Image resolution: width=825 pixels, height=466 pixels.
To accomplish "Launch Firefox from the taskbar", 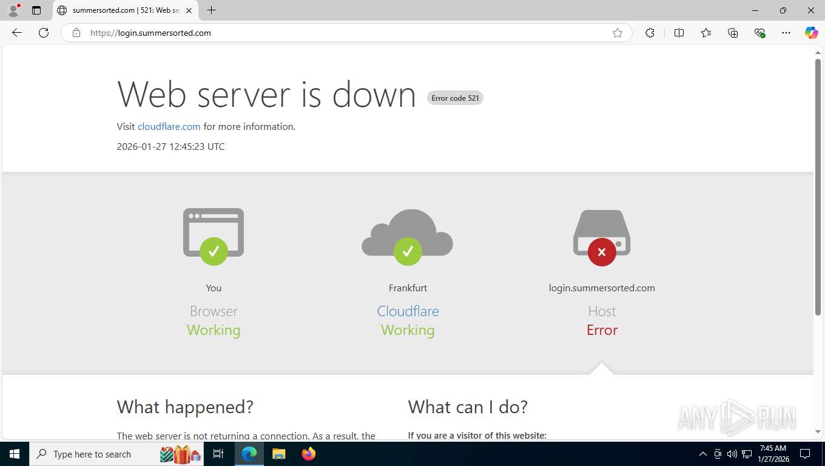I will coord(309,454).
